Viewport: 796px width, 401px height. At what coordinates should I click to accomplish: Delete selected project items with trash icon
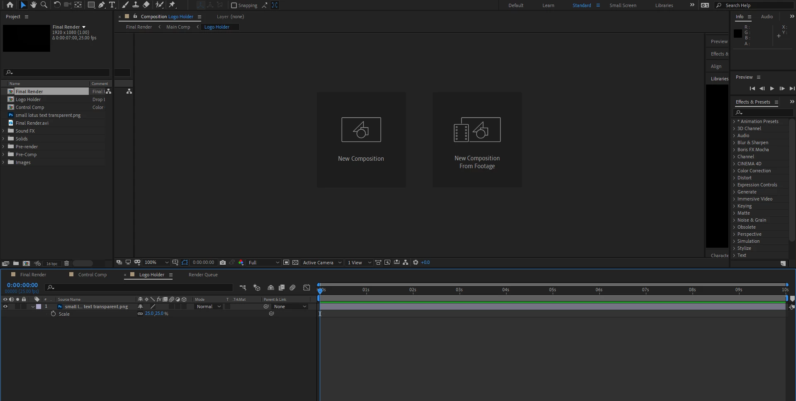(66, 263)
